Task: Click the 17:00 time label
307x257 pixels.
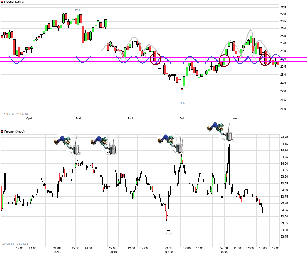Action: point(276,248)
